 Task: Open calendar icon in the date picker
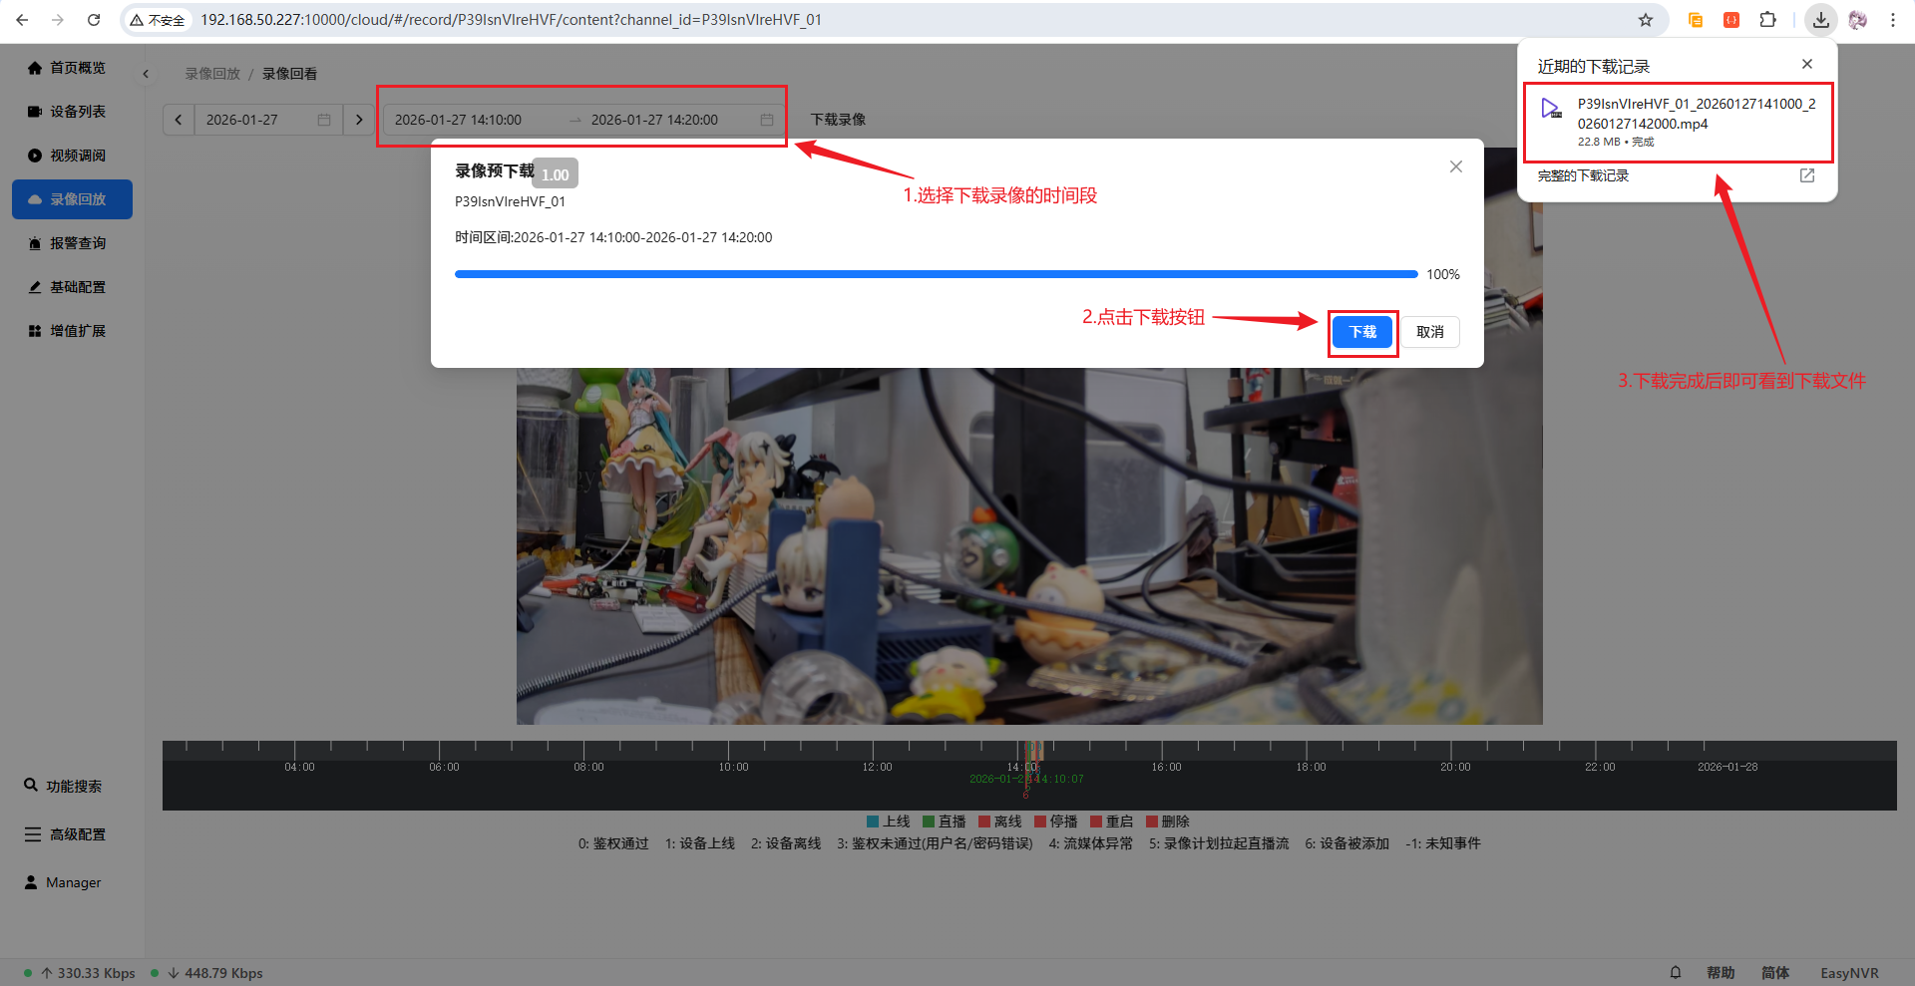pos(324,120)
